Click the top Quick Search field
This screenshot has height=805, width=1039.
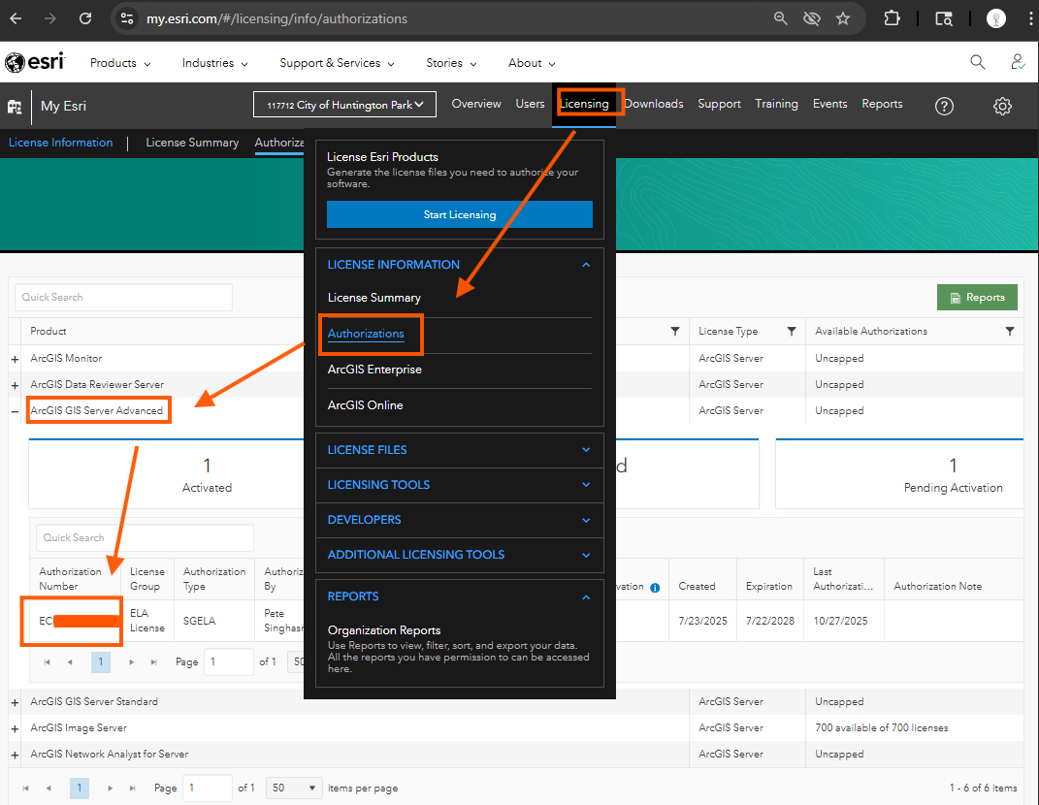pos(123,298)
